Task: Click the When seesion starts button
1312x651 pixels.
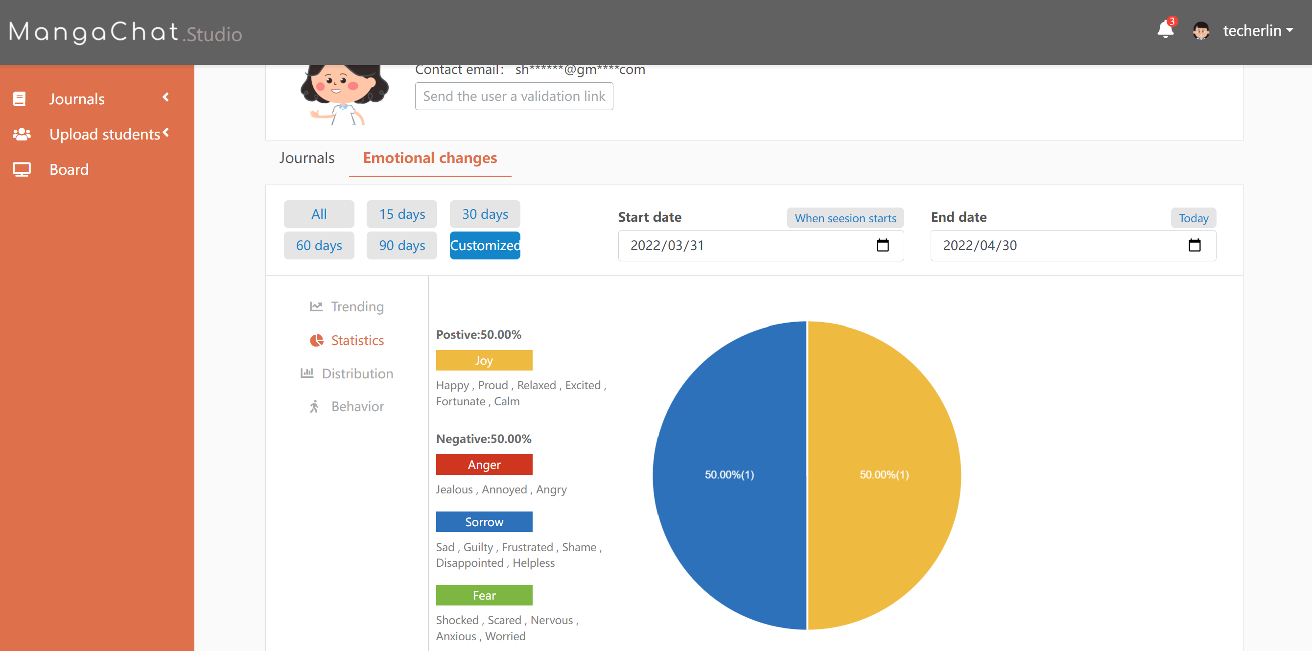Action: [845, 218]
